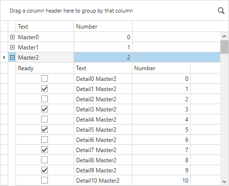Select cell 'Detail1 Master2'
The height and width of the screenshot is (186, 229).
point(103,89)
